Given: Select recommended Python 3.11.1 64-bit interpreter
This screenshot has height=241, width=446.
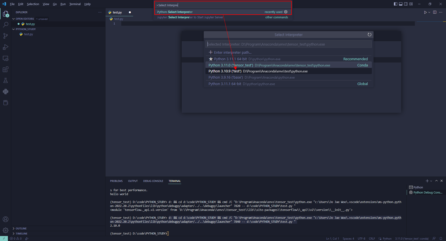Looking at the screenshot, I should pos(288,59).
